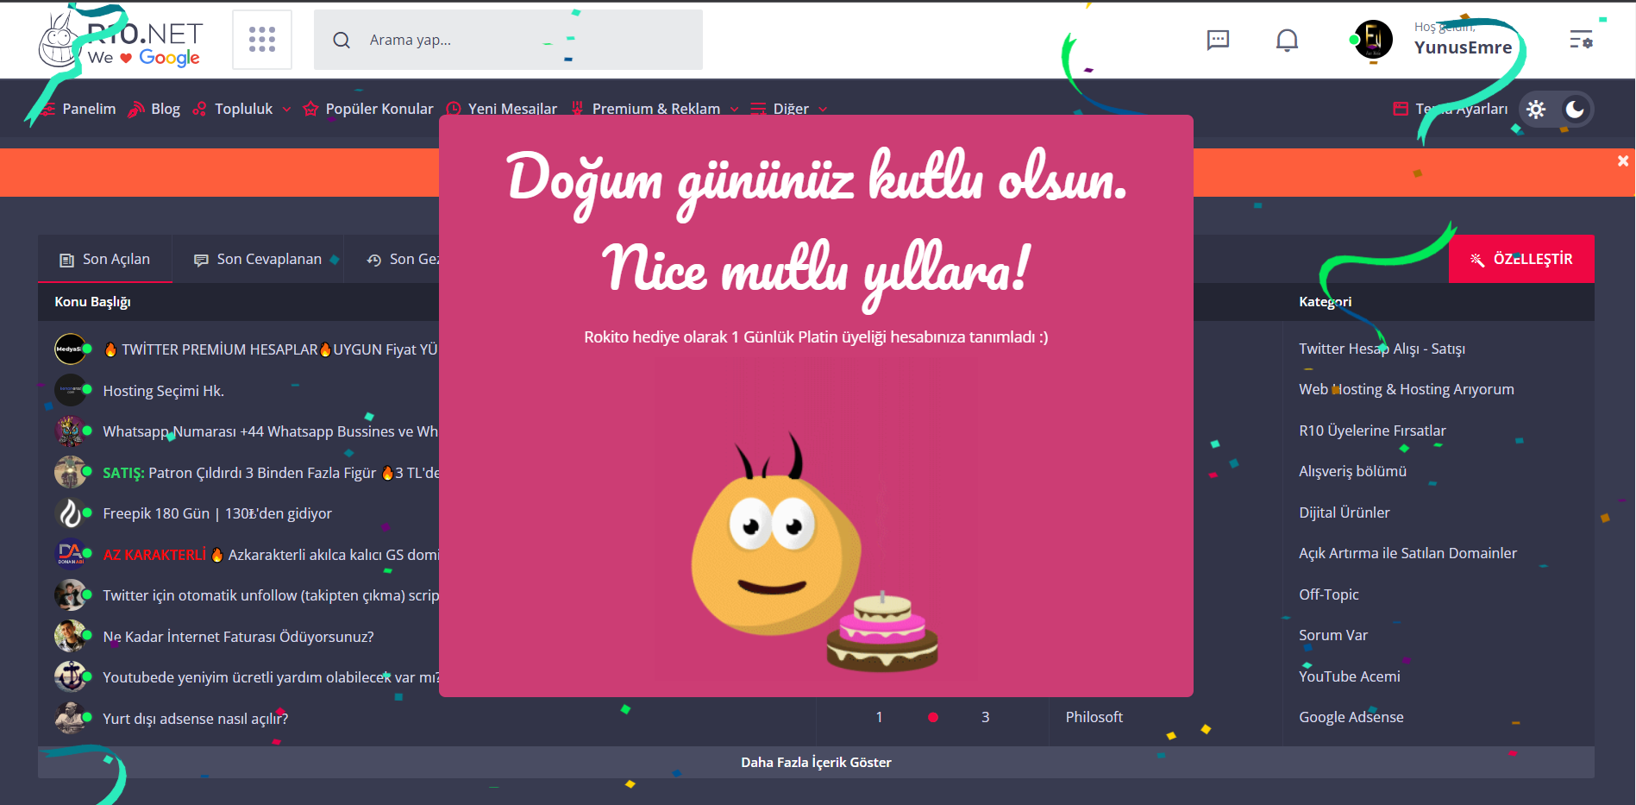Viewport: 1636px width, 805px height.
Task: Click the Yeni Mesajlar clock icon
Action: pyautogui.click(x=454, y=110)
